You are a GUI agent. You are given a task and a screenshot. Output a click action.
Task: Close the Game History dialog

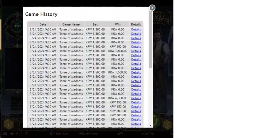coord(152,8)
